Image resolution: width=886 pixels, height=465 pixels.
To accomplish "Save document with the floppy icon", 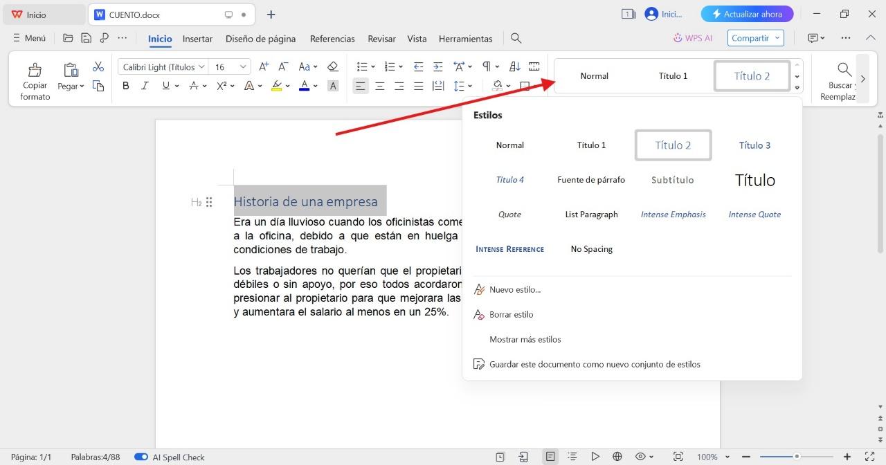I will (86, 38).
